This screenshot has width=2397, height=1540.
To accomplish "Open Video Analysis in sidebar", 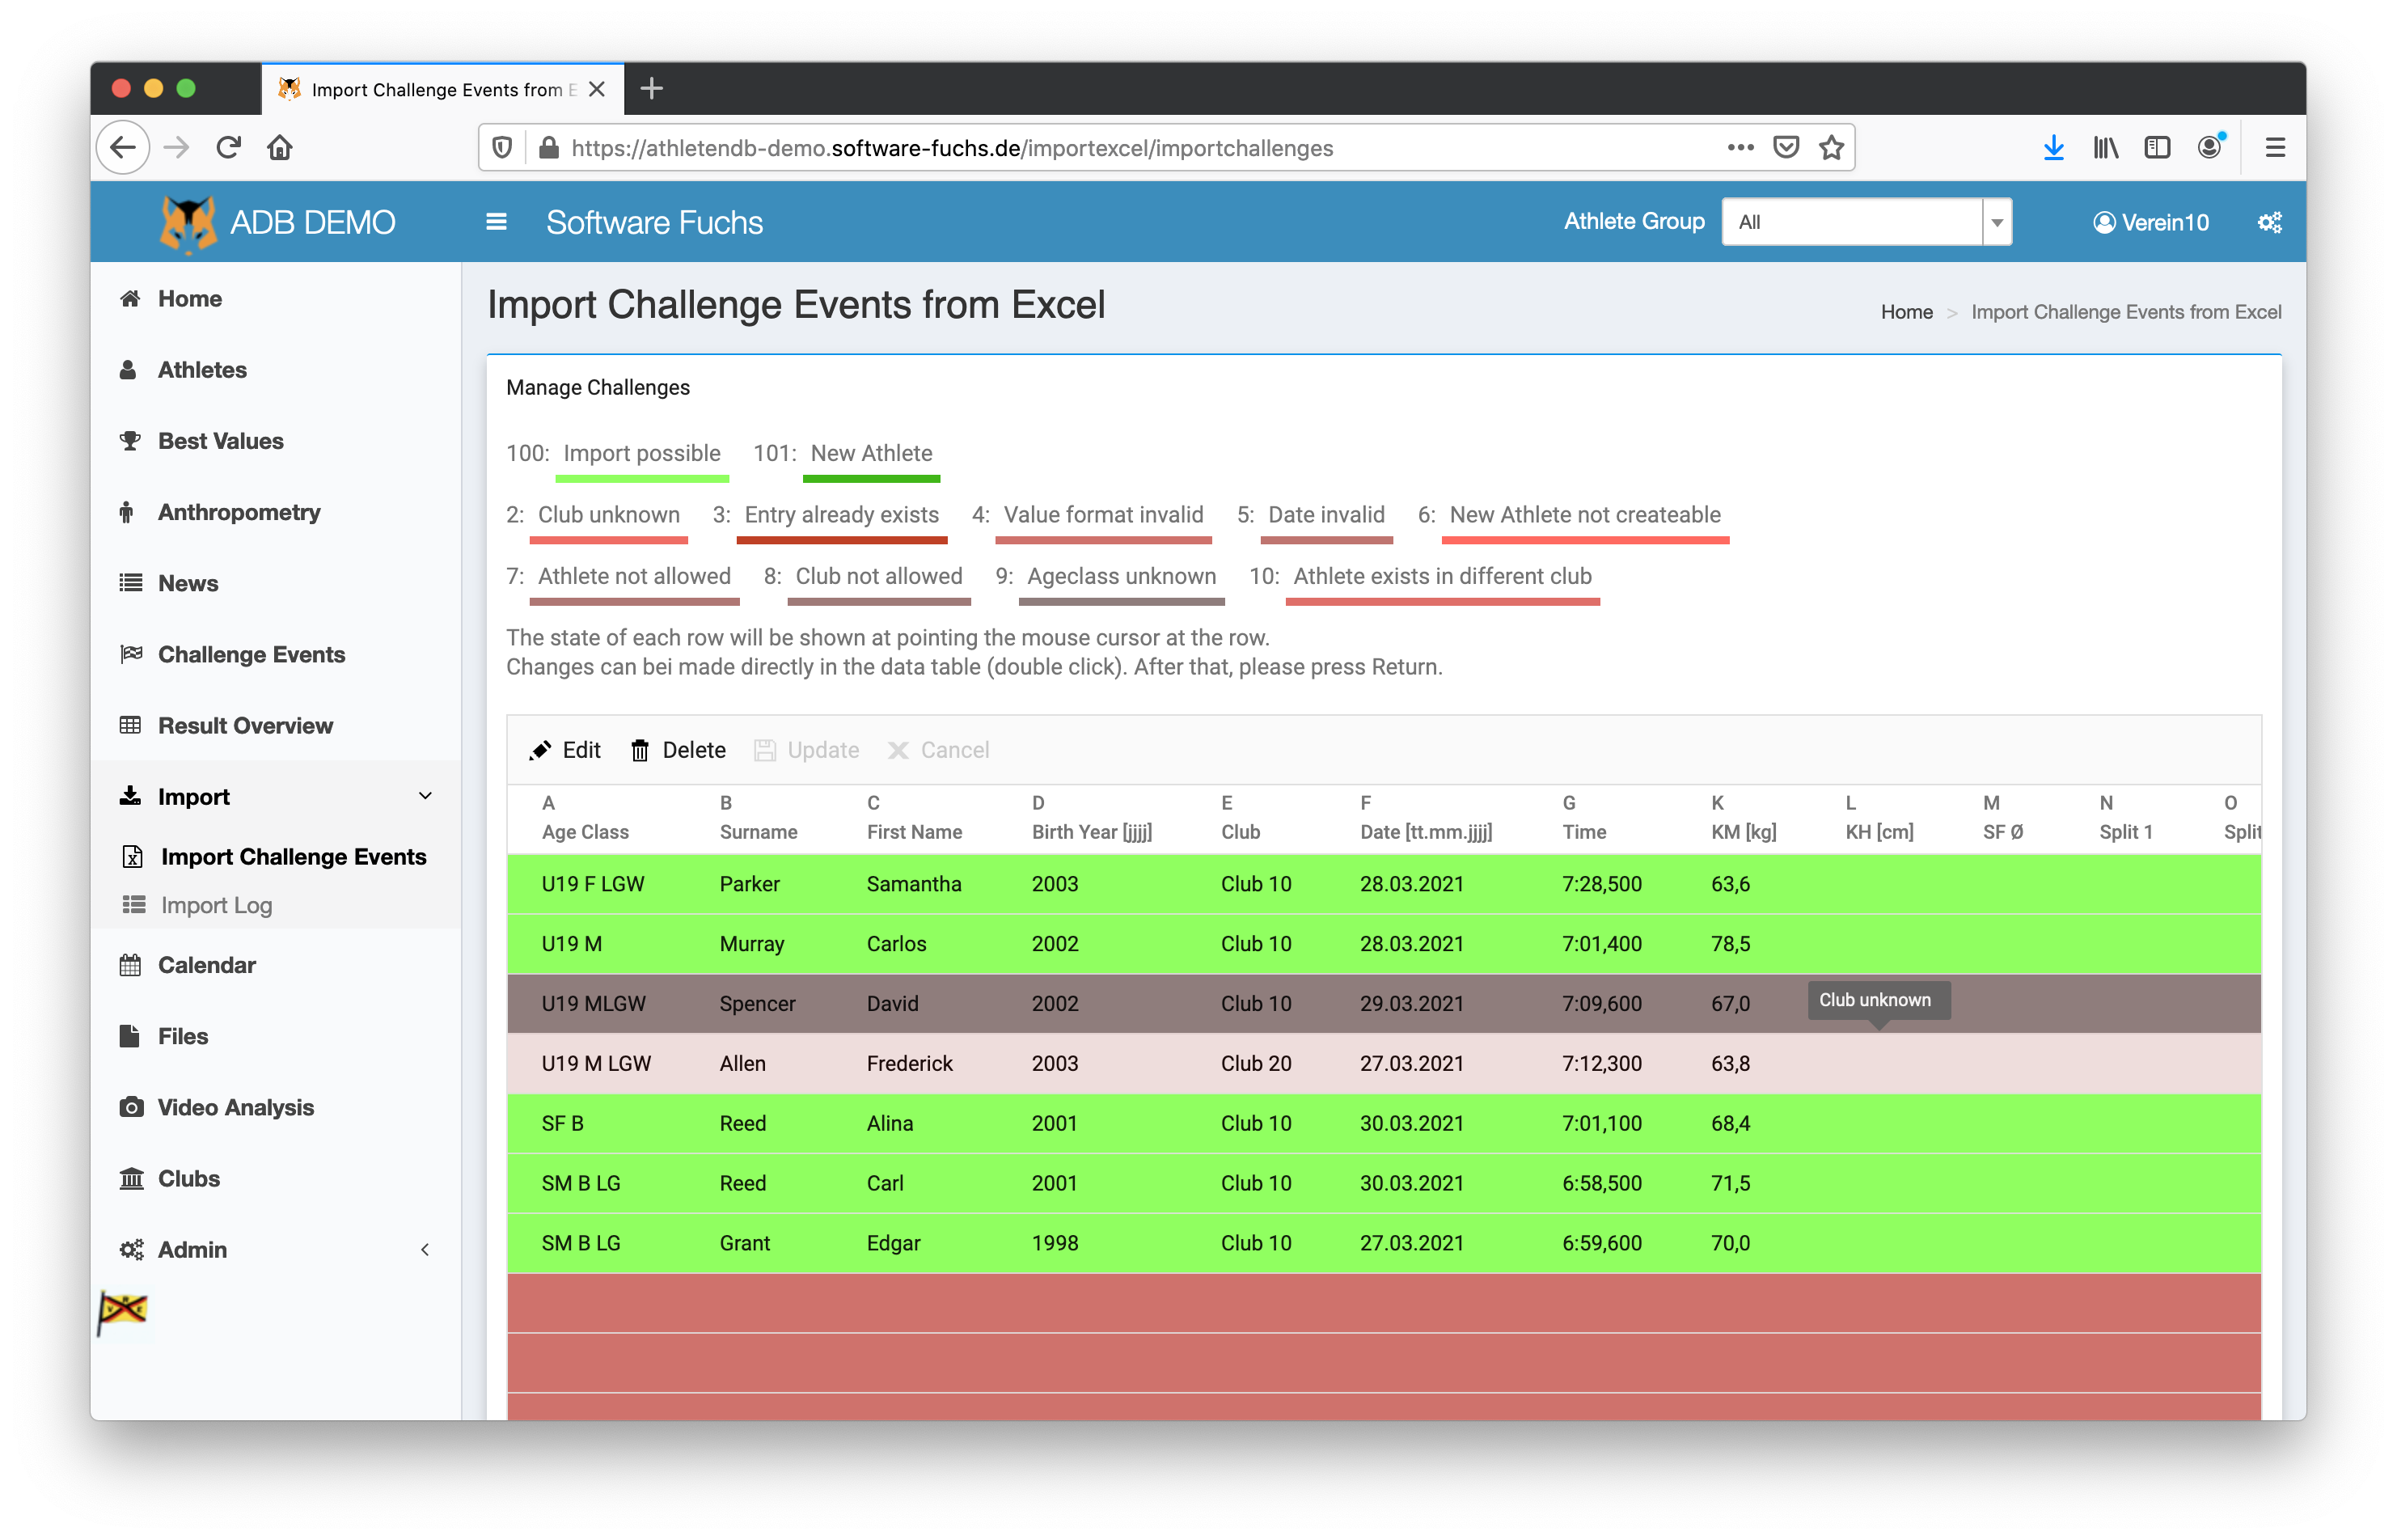I will pos(236,1107).
